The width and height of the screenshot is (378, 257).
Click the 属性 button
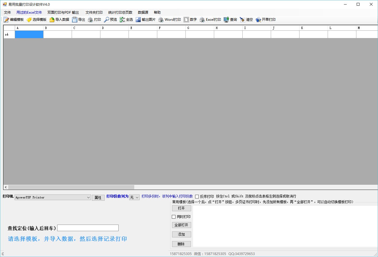coord(98,198)
